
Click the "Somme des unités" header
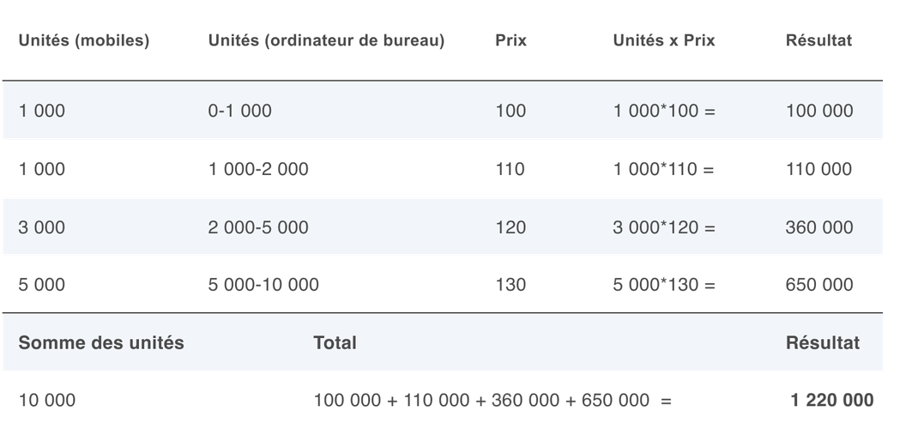point(101,342)
